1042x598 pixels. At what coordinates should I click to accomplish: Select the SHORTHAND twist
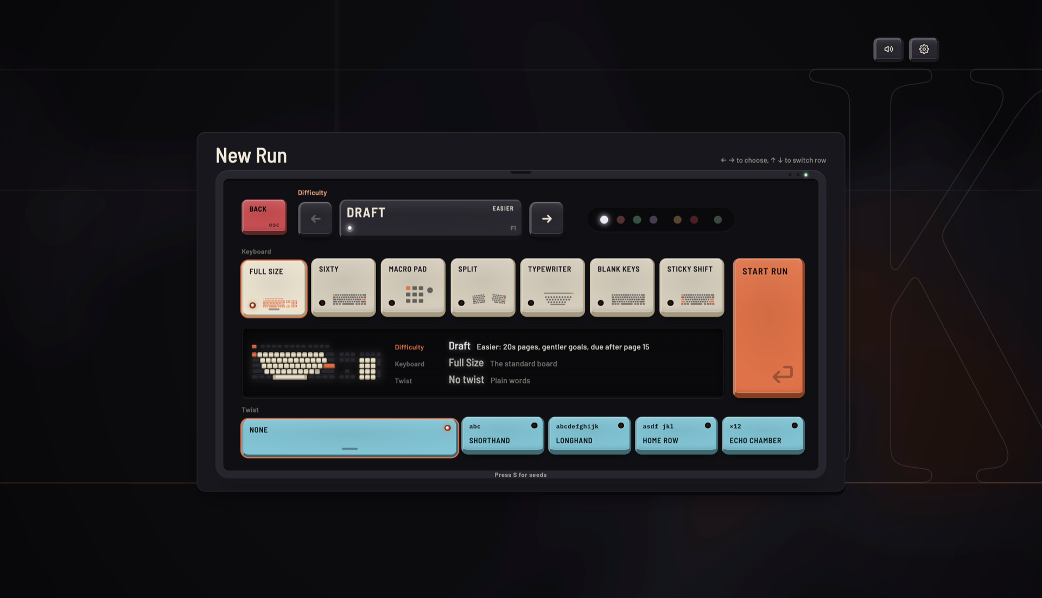pos(503,435)
